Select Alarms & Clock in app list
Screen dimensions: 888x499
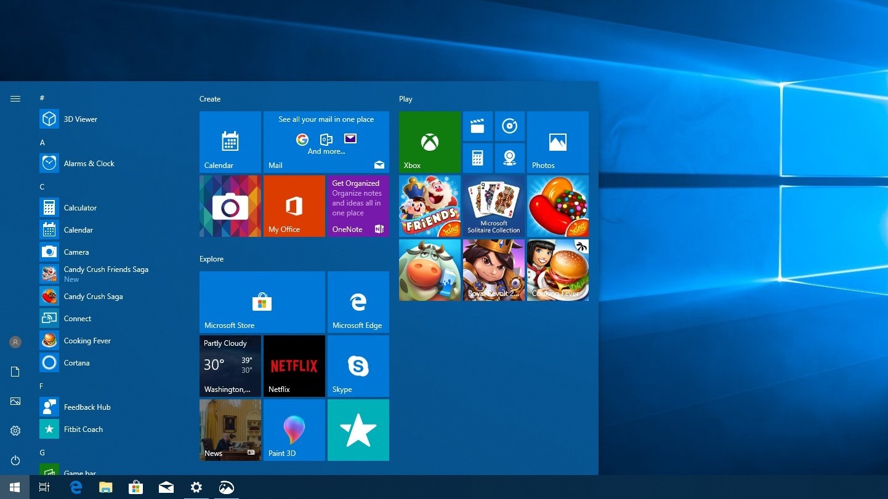pos(89,164)
